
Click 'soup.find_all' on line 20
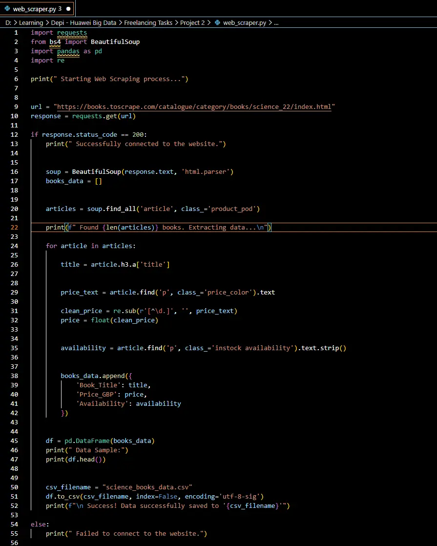[x=111, y=209]
